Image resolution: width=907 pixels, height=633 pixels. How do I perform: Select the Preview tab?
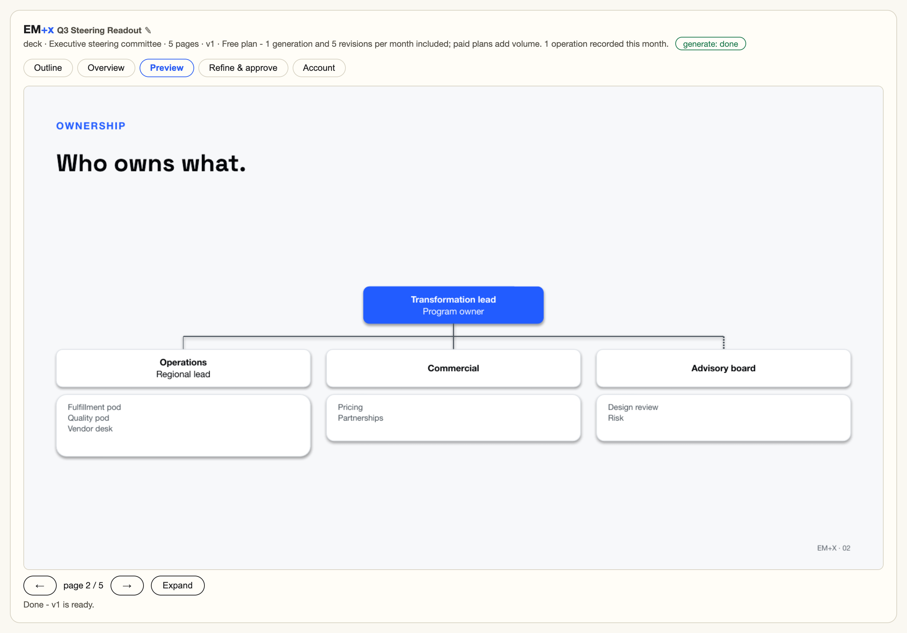coord(167,68)
